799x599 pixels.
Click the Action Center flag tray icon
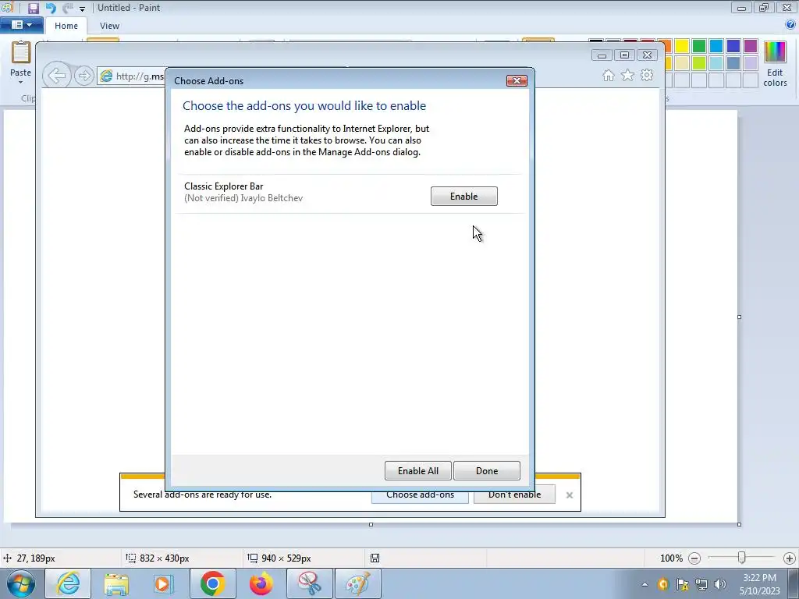coord(682,584)
